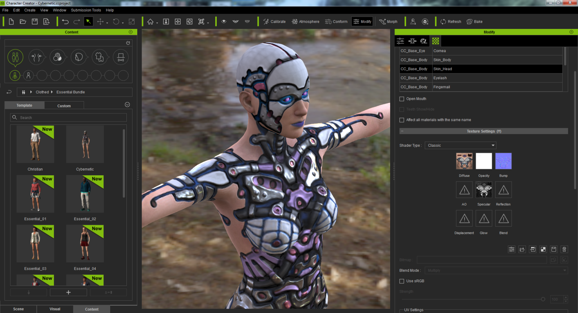Click the Redo arrow icon

(x=77, y=22)
